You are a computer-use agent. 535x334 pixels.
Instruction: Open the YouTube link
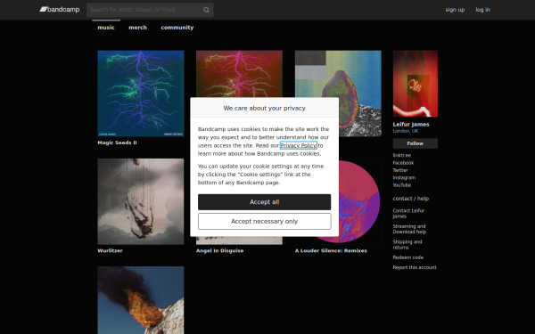pyautogui.click(x=402, y=185)
